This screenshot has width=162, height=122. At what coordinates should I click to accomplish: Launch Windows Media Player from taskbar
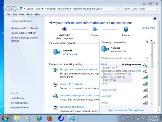tap(27, 118)
